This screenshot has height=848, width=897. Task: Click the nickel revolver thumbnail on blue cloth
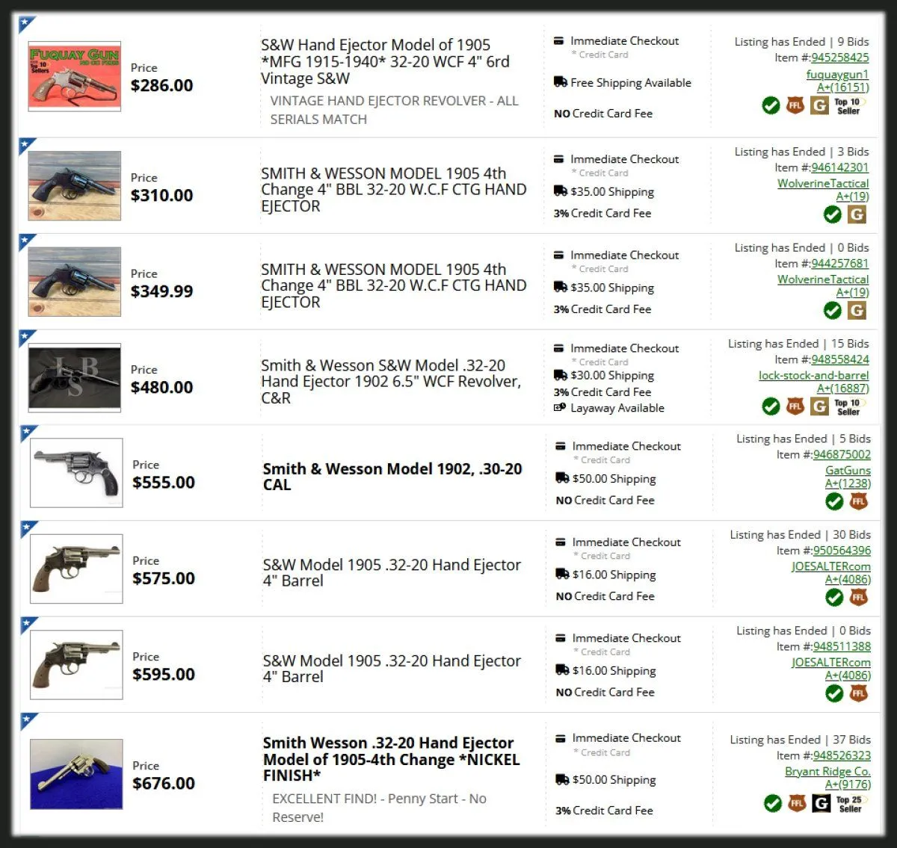76,774
